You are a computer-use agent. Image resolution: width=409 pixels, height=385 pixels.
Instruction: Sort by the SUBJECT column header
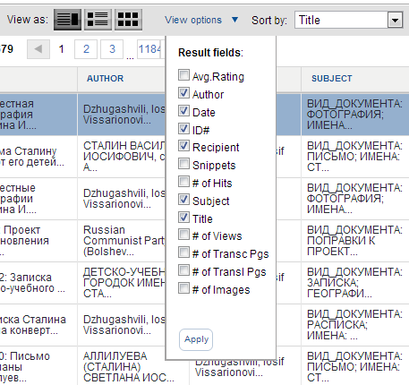coord(332,79)
